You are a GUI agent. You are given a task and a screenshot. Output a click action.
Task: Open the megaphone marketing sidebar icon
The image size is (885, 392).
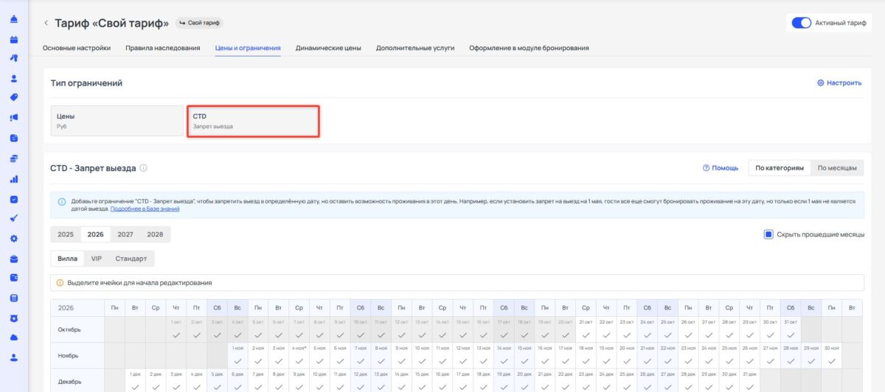pyautogui.click(x=14, y=118)
